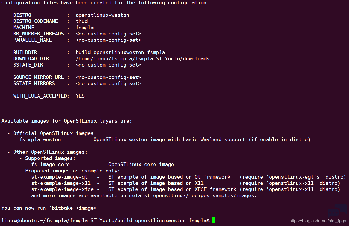
Task: Click the build-openstlinuxweston-fsmp1a BUILDDIR value
Action: [x=120, y=53]
